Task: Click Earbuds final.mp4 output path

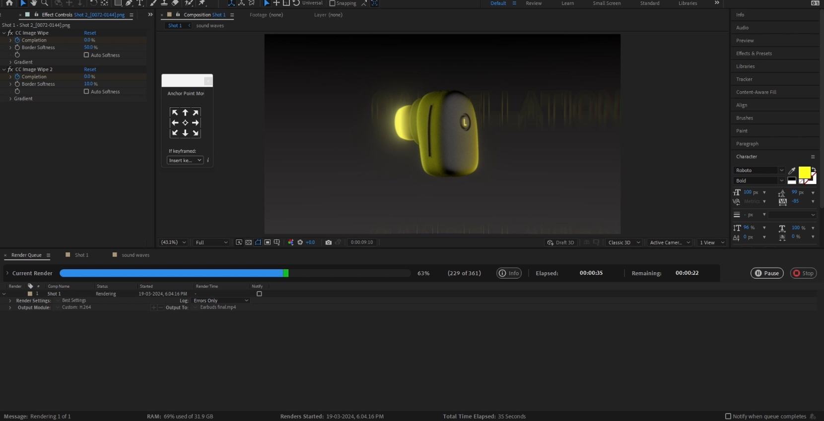Action: tap(218, 307)
